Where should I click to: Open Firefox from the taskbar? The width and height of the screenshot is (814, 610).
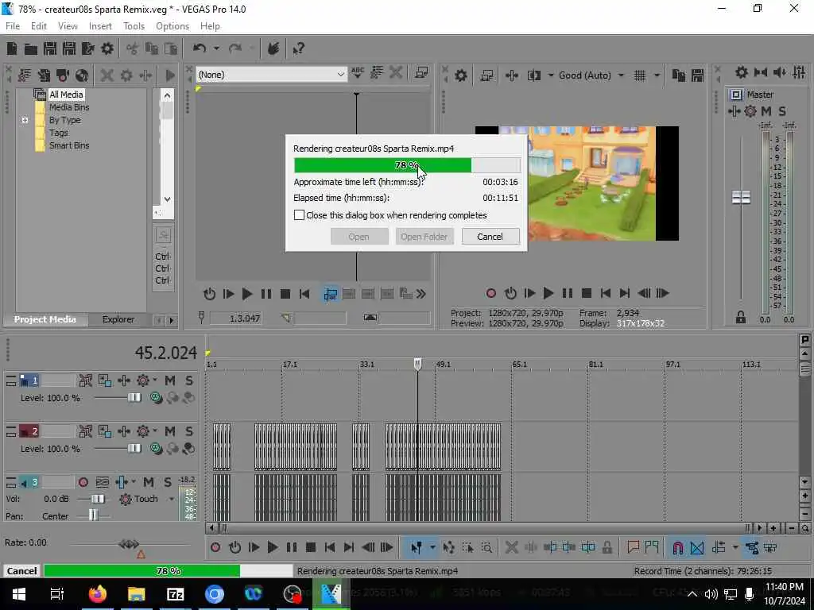[97, 594]
